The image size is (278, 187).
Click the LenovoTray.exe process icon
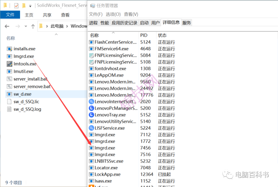91,115
